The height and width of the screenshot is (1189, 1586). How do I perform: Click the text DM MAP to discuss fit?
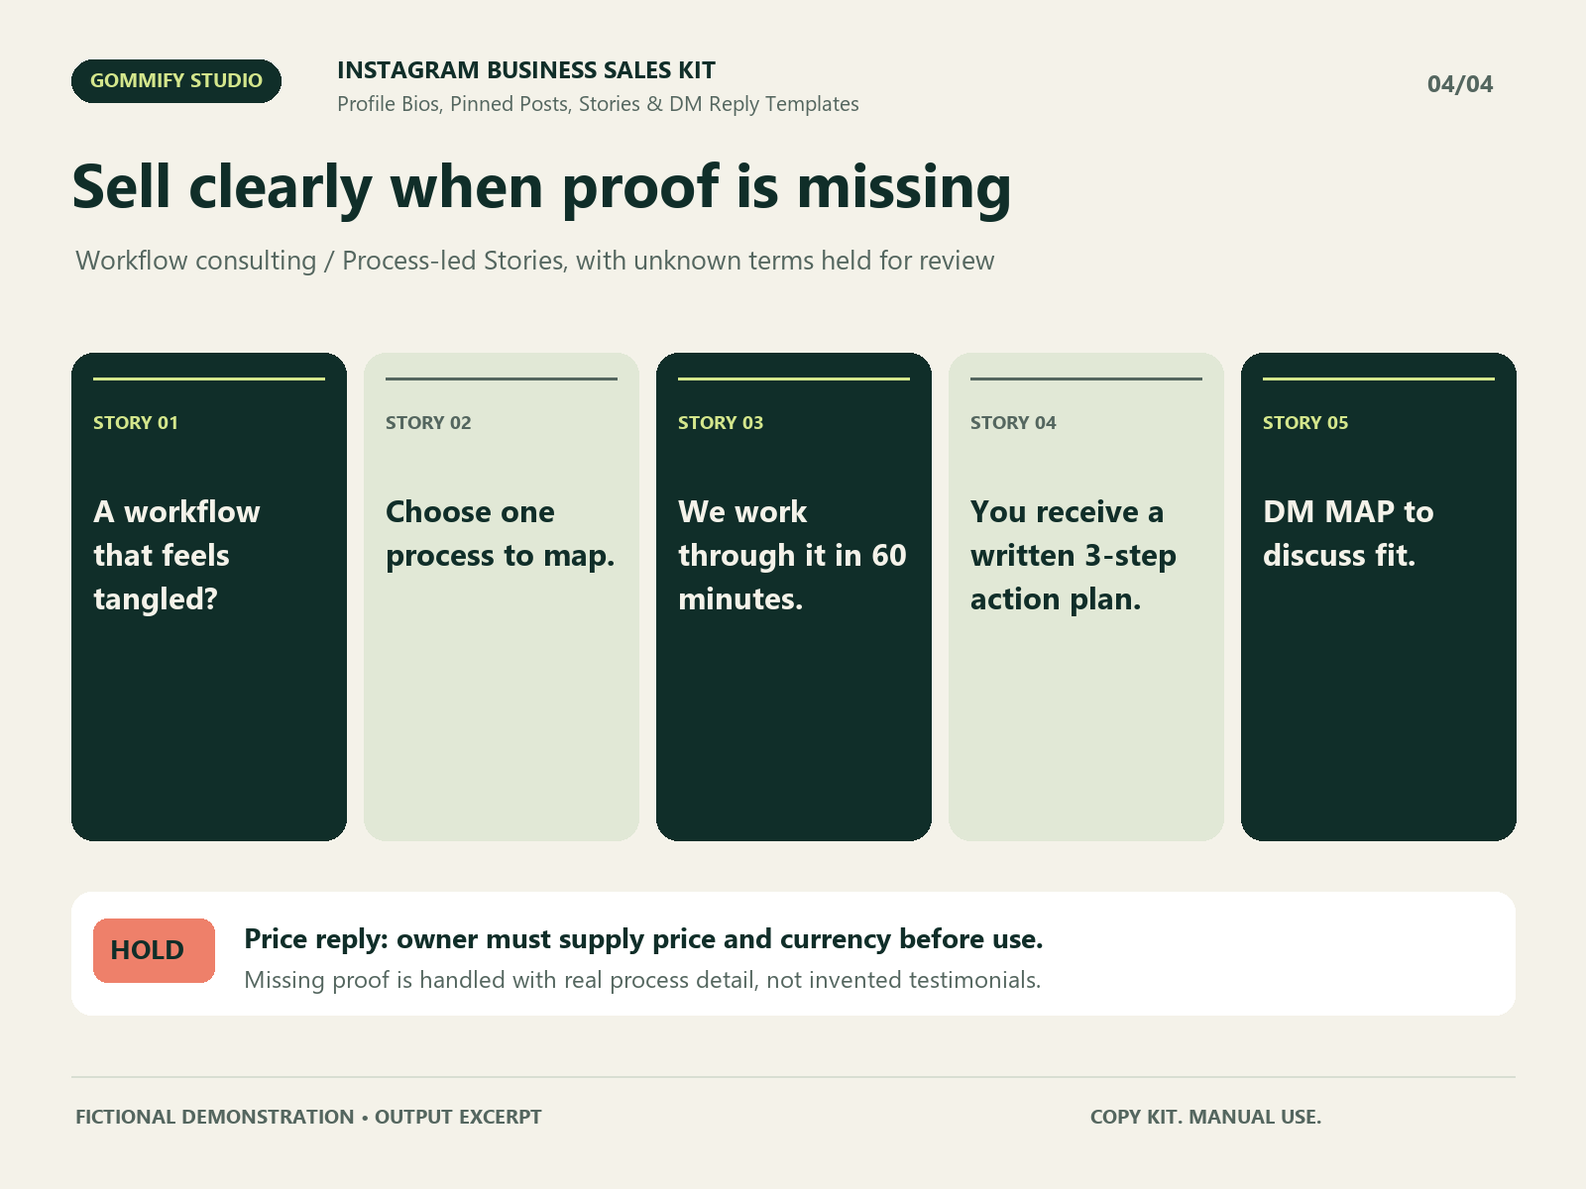[x=1348, y=533]
